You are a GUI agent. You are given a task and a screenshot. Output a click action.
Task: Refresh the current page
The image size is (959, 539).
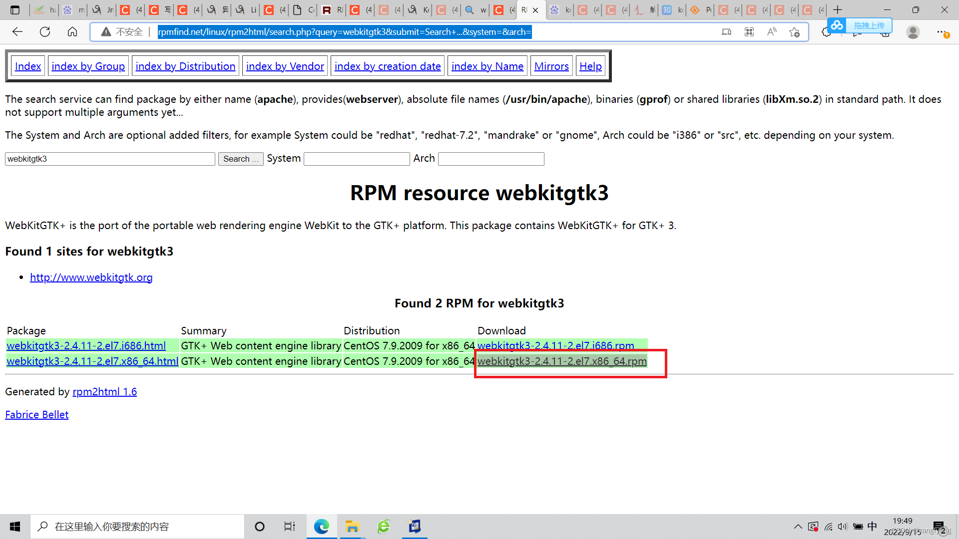44,31
